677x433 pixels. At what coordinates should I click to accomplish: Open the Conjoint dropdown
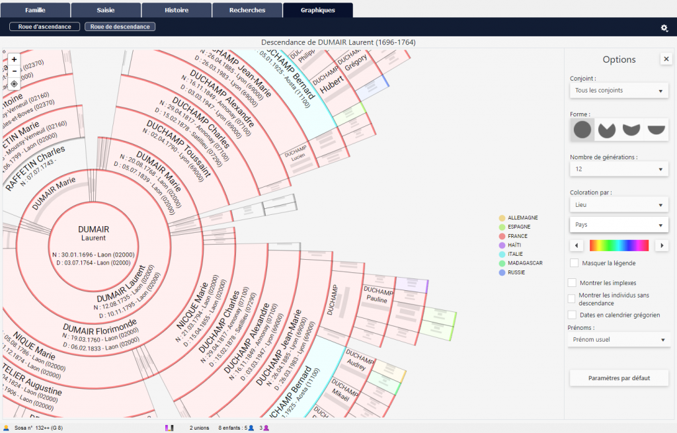(619, 91)
